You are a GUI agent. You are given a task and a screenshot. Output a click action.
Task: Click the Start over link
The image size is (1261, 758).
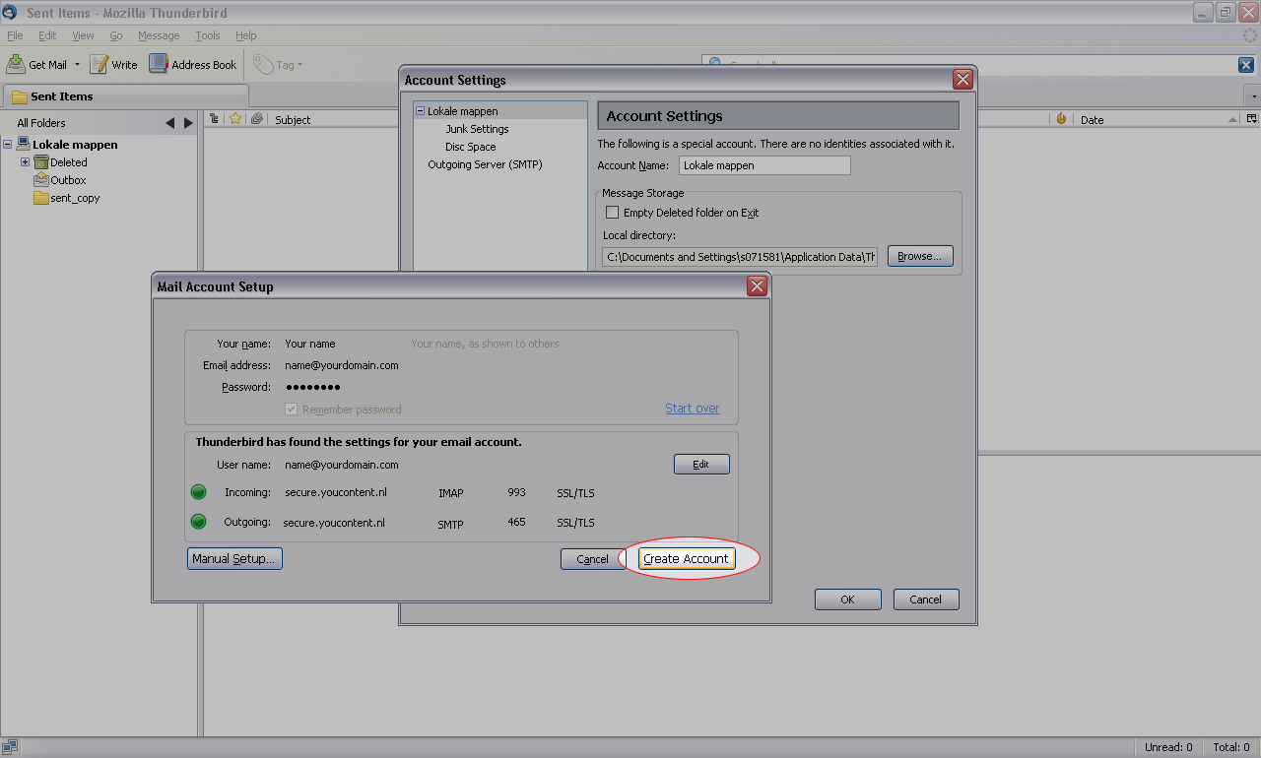tap(692, 409)
